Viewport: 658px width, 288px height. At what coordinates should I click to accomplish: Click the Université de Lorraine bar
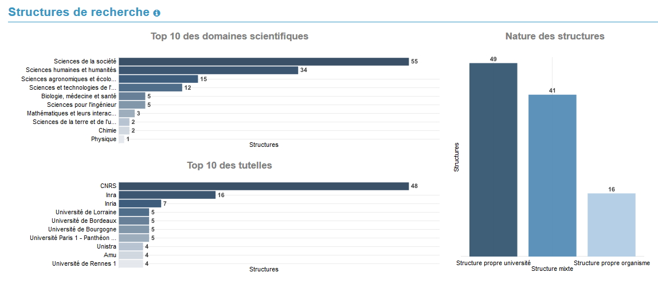[134, 212]
